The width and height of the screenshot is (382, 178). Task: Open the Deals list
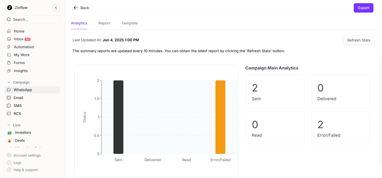point(20,140)
